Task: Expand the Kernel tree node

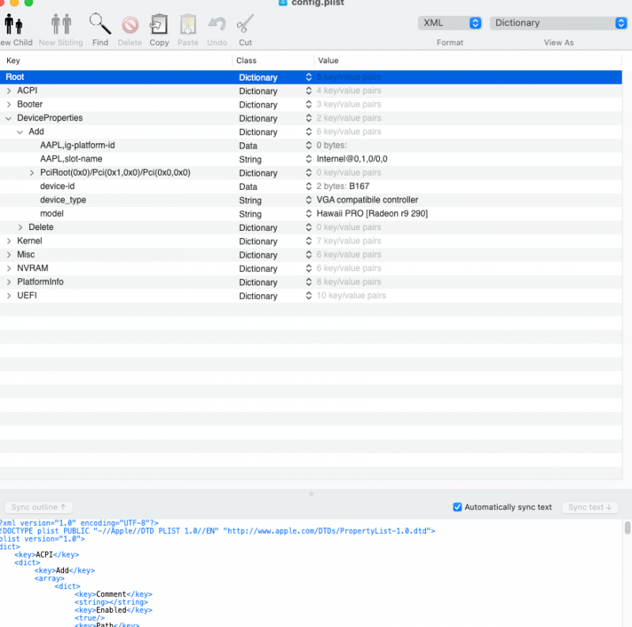Action: coord(9,241)
